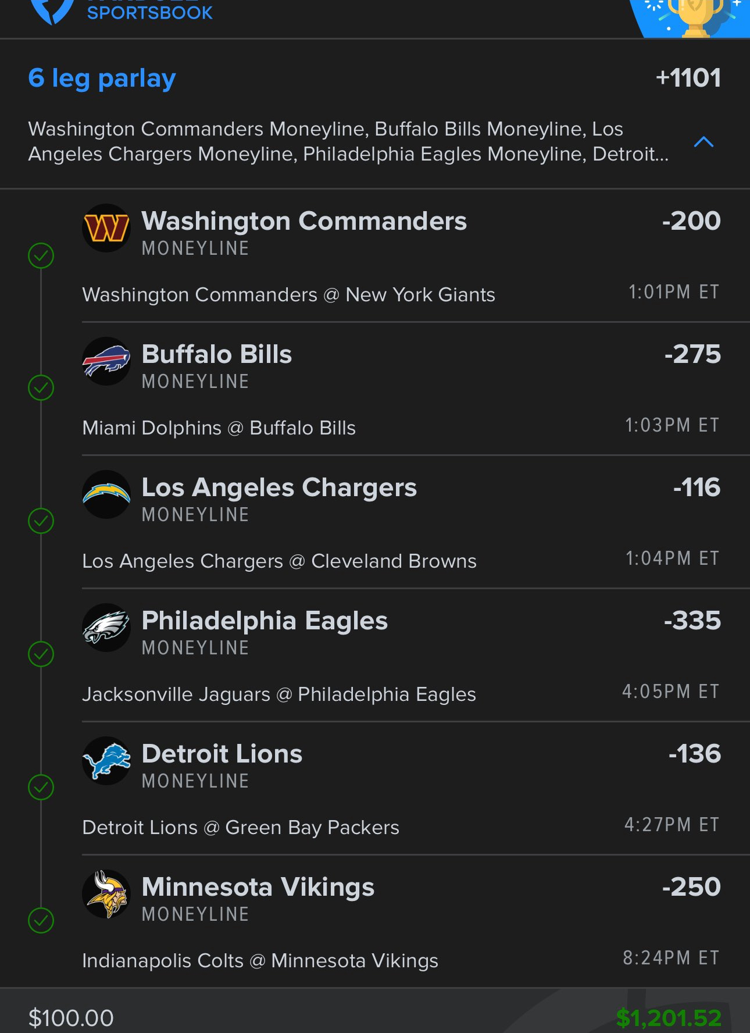Tap the 6 leg parlay heading
The image size is (750, 1033).
pos(102,79)
